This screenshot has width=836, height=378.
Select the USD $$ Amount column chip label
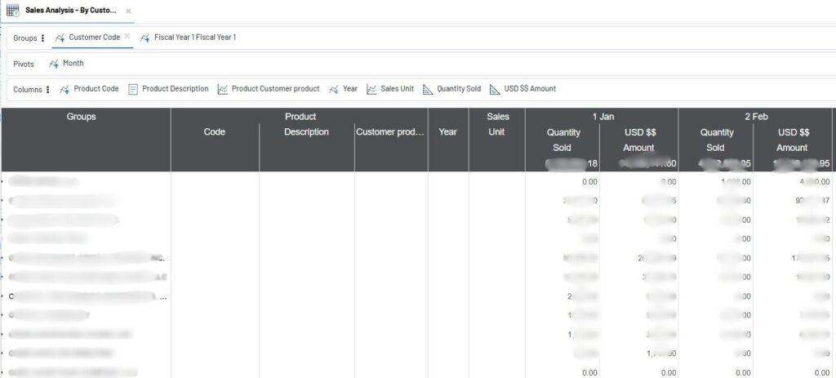tap(530, 88)
